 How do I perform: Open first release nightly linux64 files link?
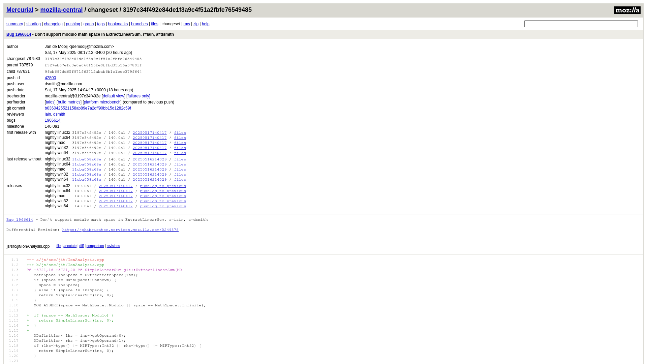click(180, 138)
